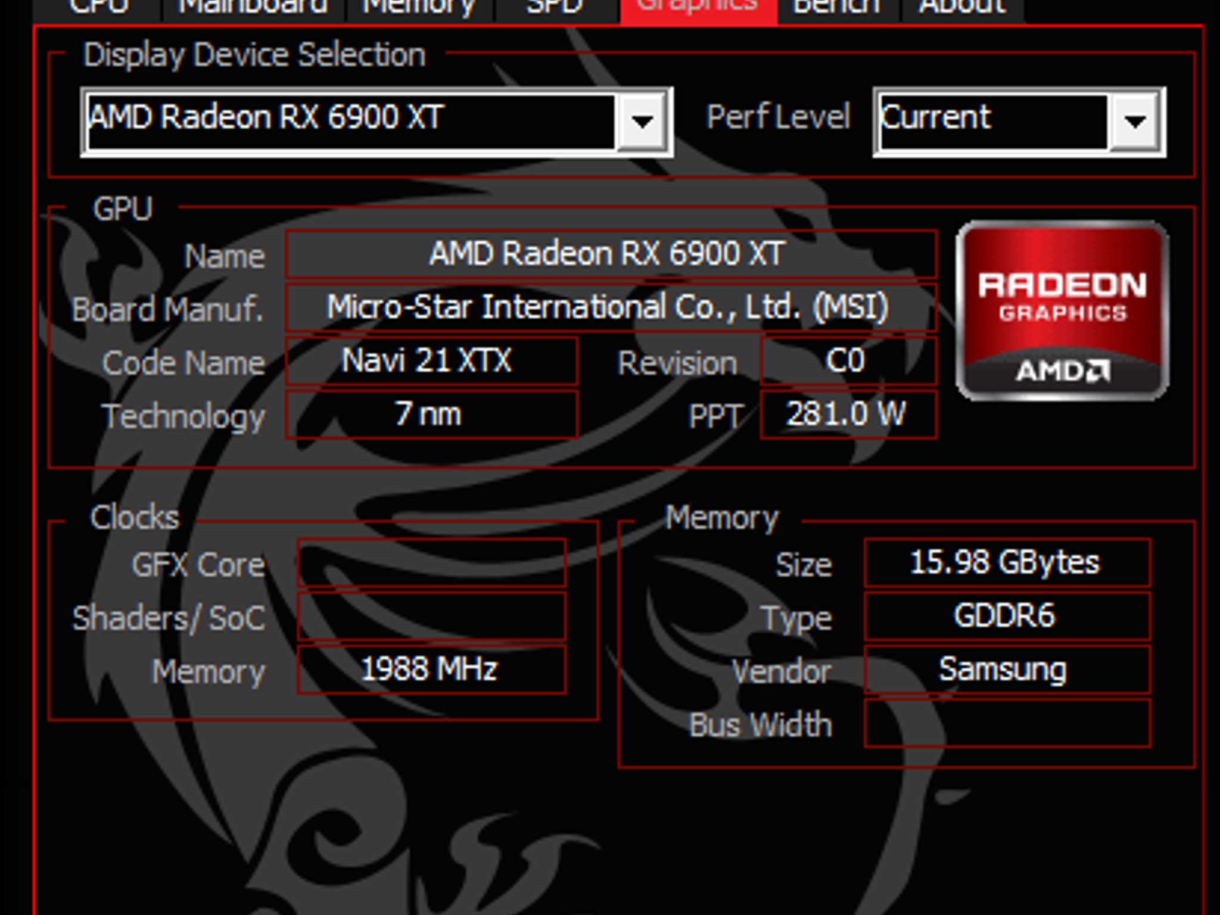This screenshot has width=1220, height=915.
Task: Click the Micro-Star International board manufacturer value
Action: 611,307
